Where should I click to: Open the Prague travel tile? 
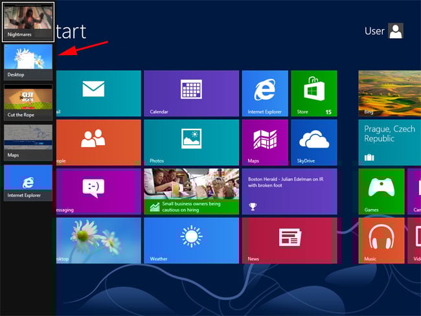389,142
